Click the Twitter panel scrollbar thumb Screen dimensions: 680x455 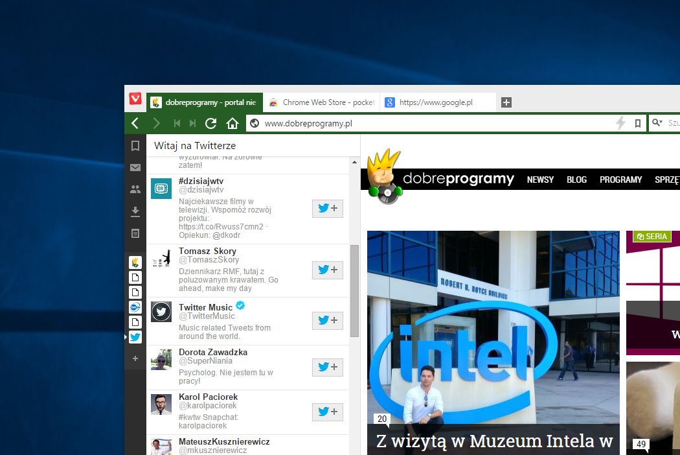[354, 291]
